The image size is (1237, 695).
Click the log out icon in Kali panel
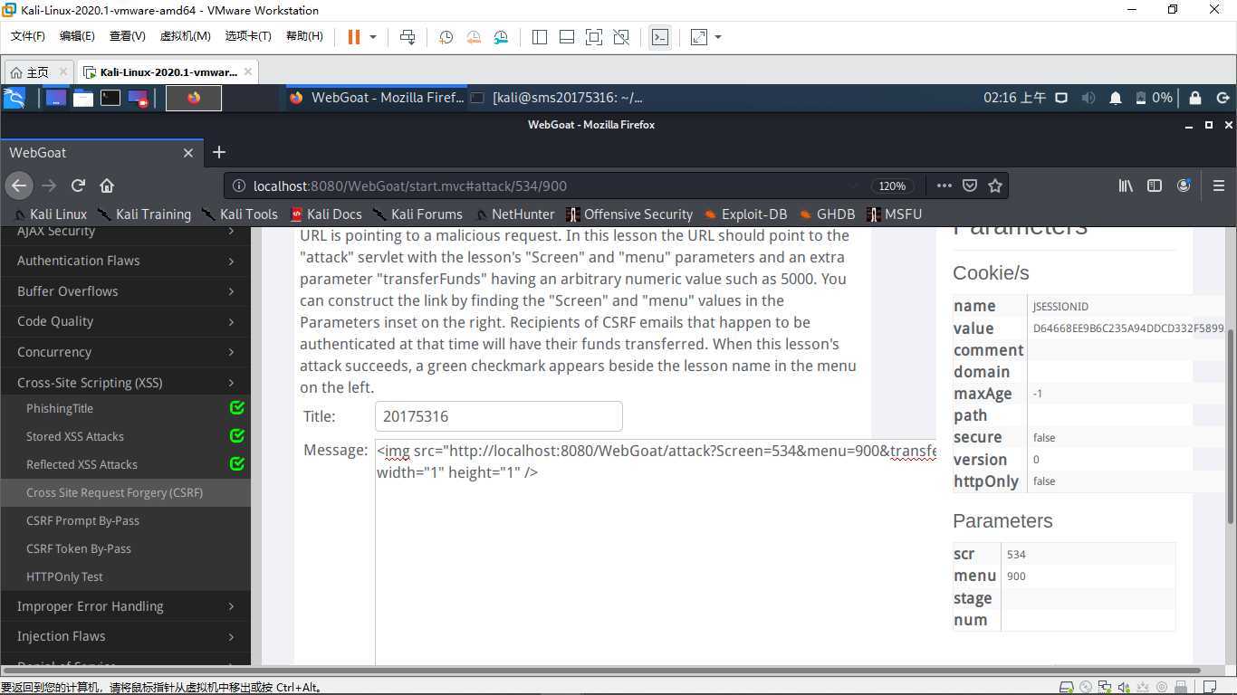tap(1223, 98)
